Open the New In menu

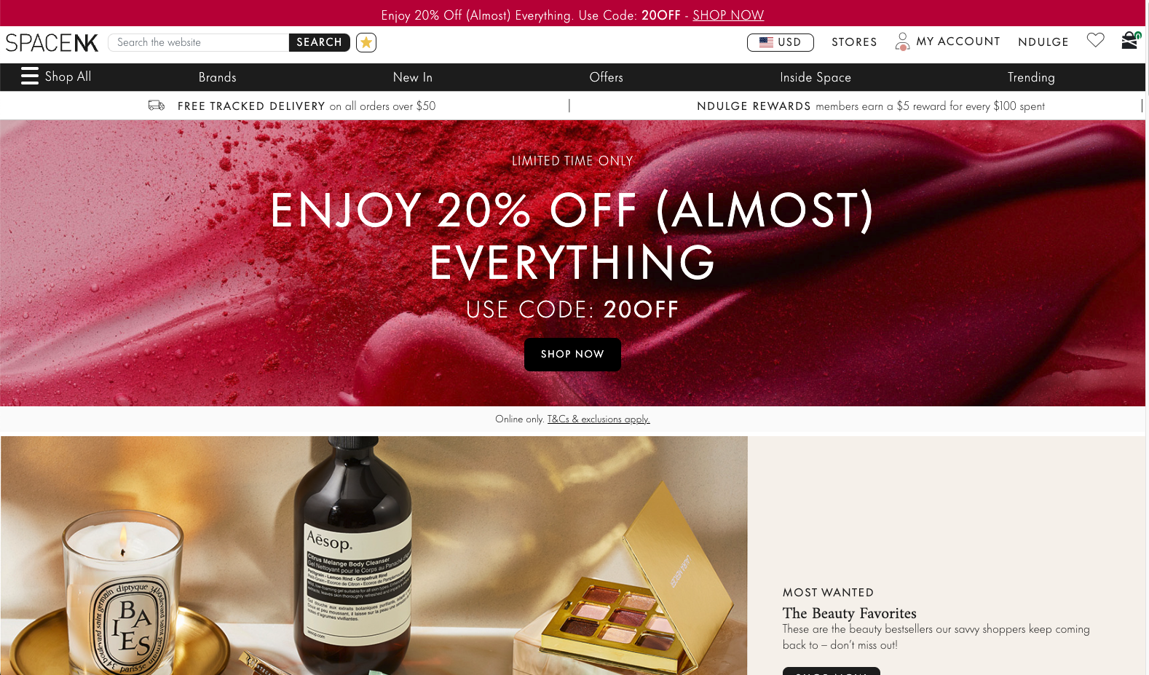412,77
